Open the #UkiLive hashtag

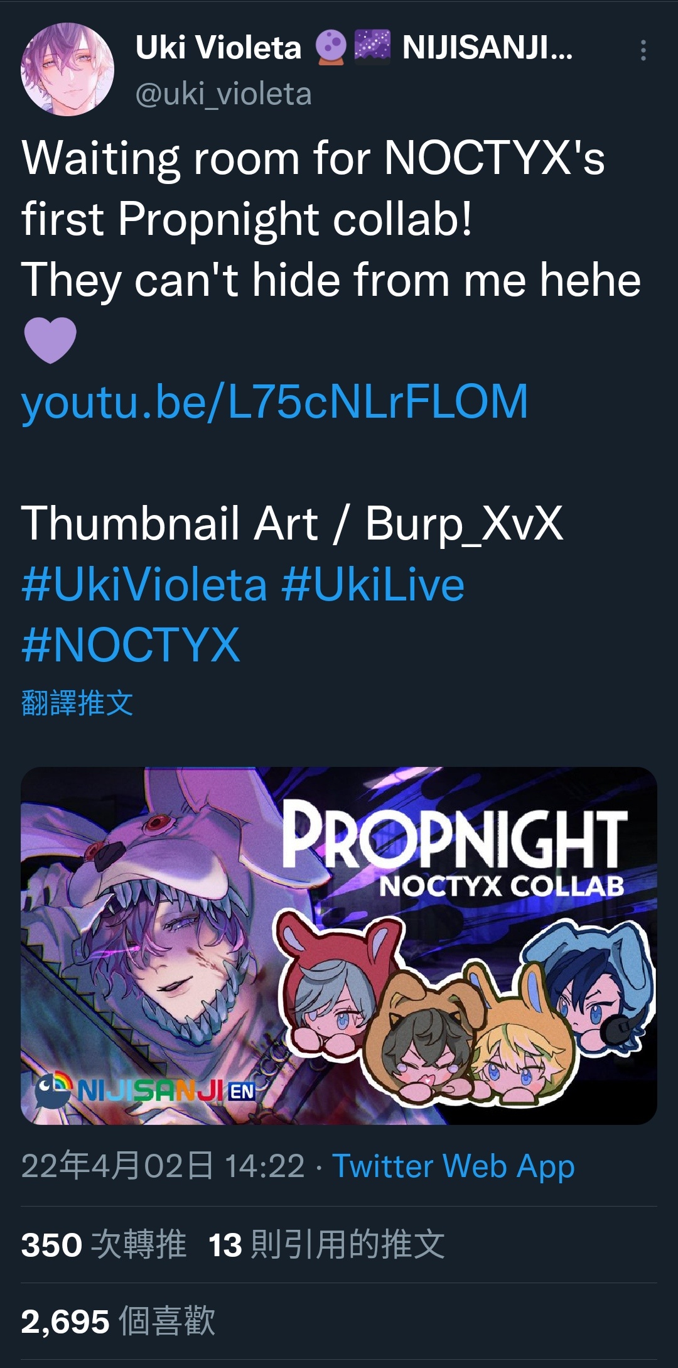point(373,585)
